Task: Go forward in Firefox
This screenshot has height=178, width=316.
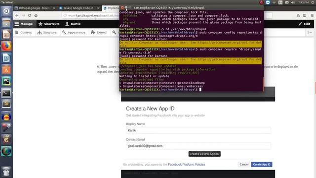Action: click(23, 15)
